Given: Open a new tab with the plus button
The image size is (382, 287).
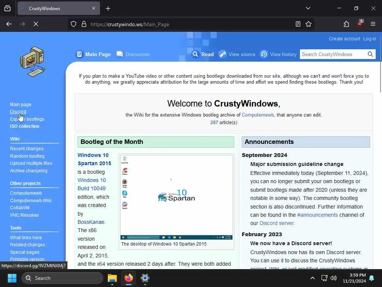Looking at the screenshot, I should pyautogui.click(x=108, y=9).
